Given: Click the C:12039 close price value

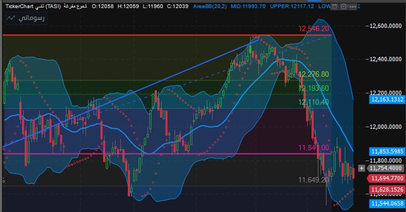Looking at the screenshot, I should point(178,6).
